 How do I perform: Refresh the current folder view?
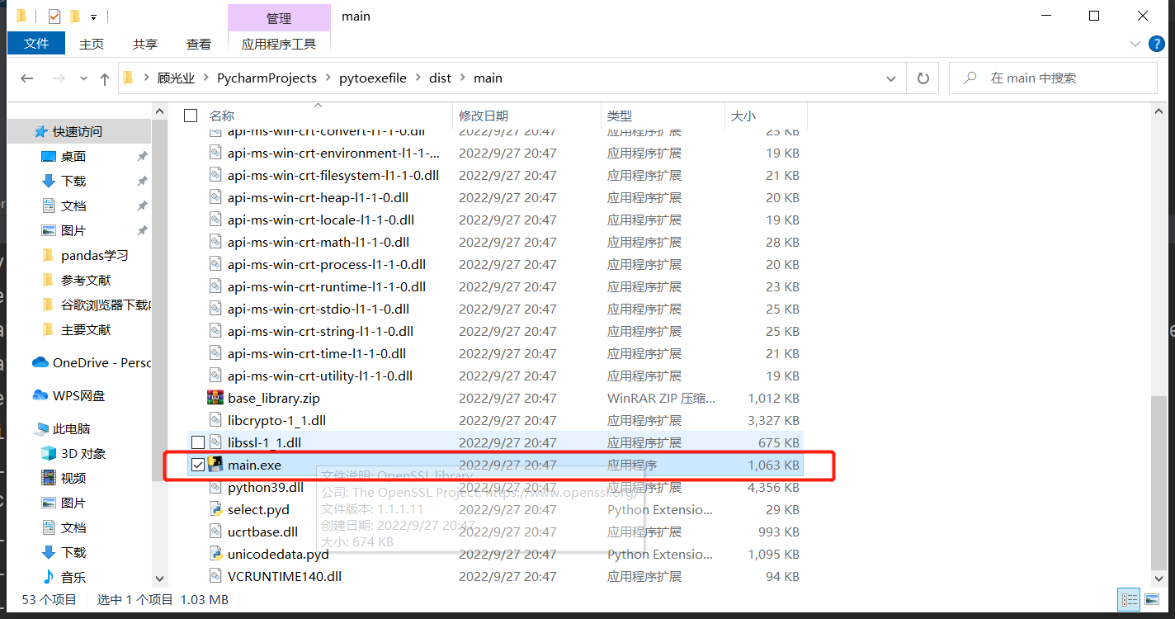point(923,78)
